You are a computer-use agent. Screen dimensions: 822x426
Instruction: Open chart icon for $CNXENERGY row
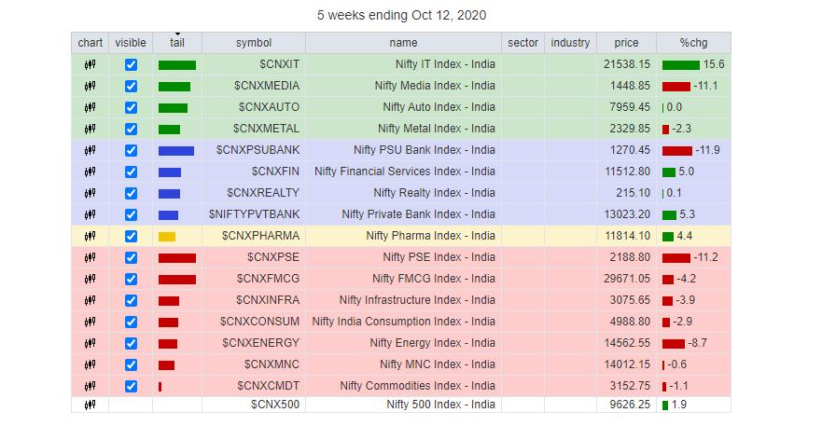91,343
